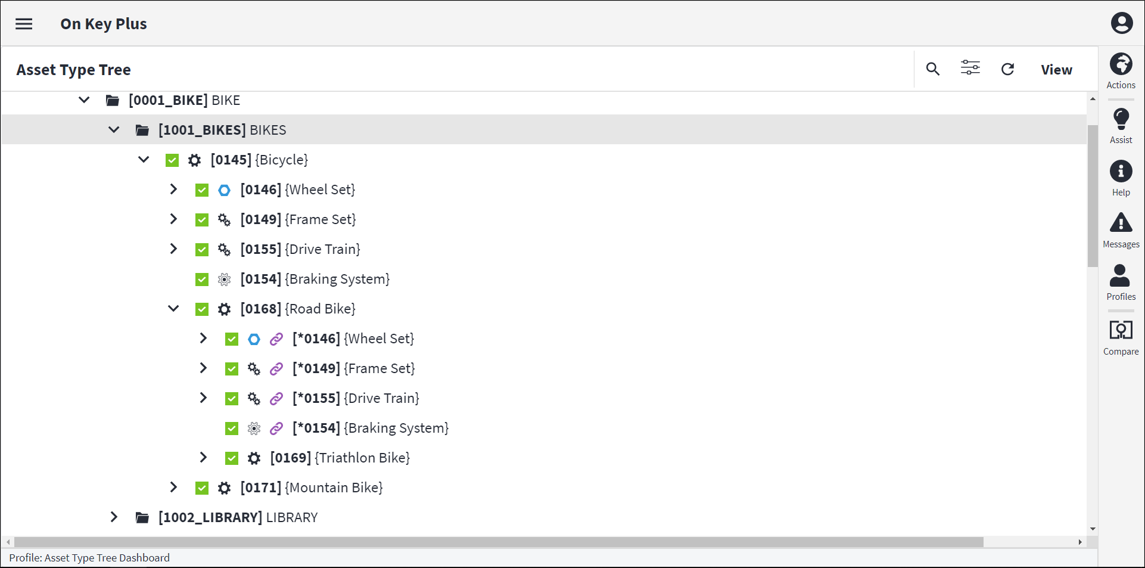This screenshot has height=568, width=1145.
Task: Select the [*0149] {Frame Set} row
Action: click(x=544, y=368)
